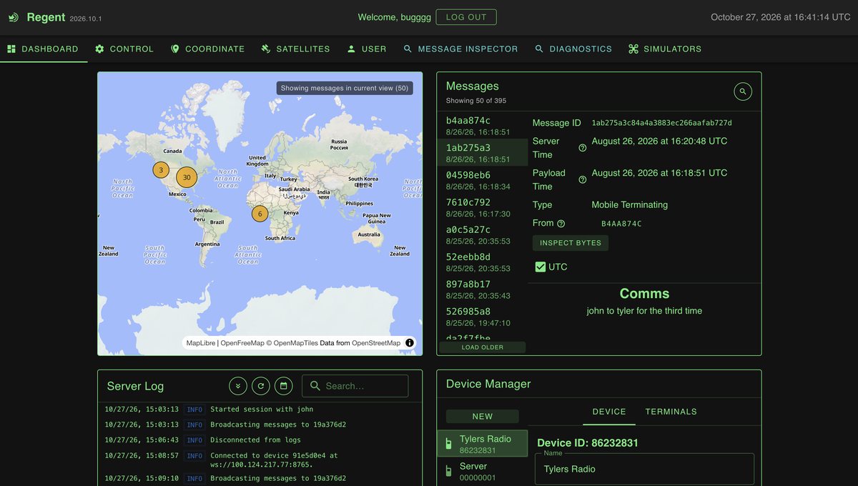Click 'Connected to device 91e5d0e4' log entry

coord(275,460)
